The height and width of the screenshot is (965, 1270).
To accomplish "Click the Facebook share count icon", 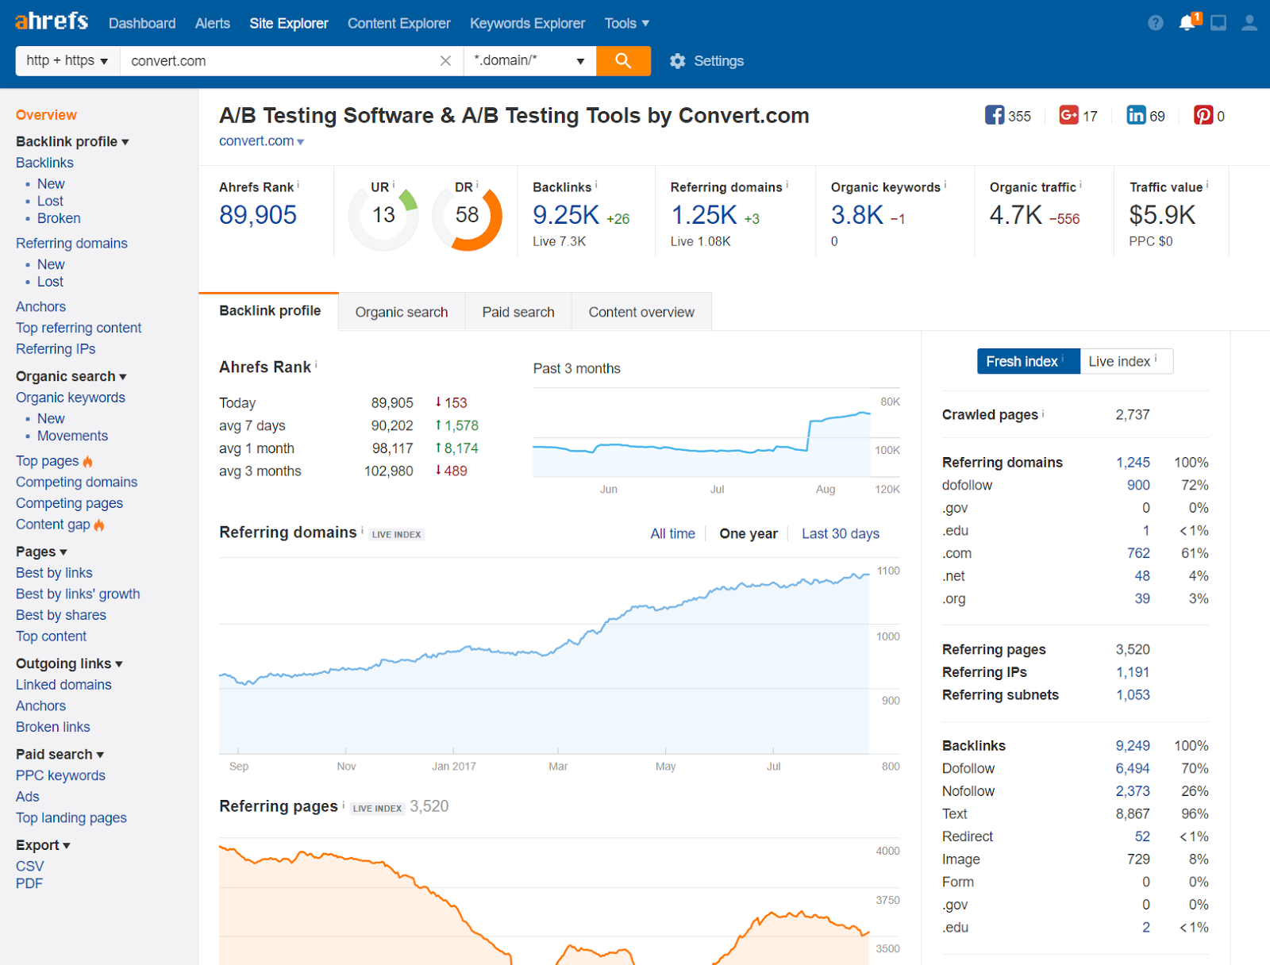I will [x=995, y=116].
